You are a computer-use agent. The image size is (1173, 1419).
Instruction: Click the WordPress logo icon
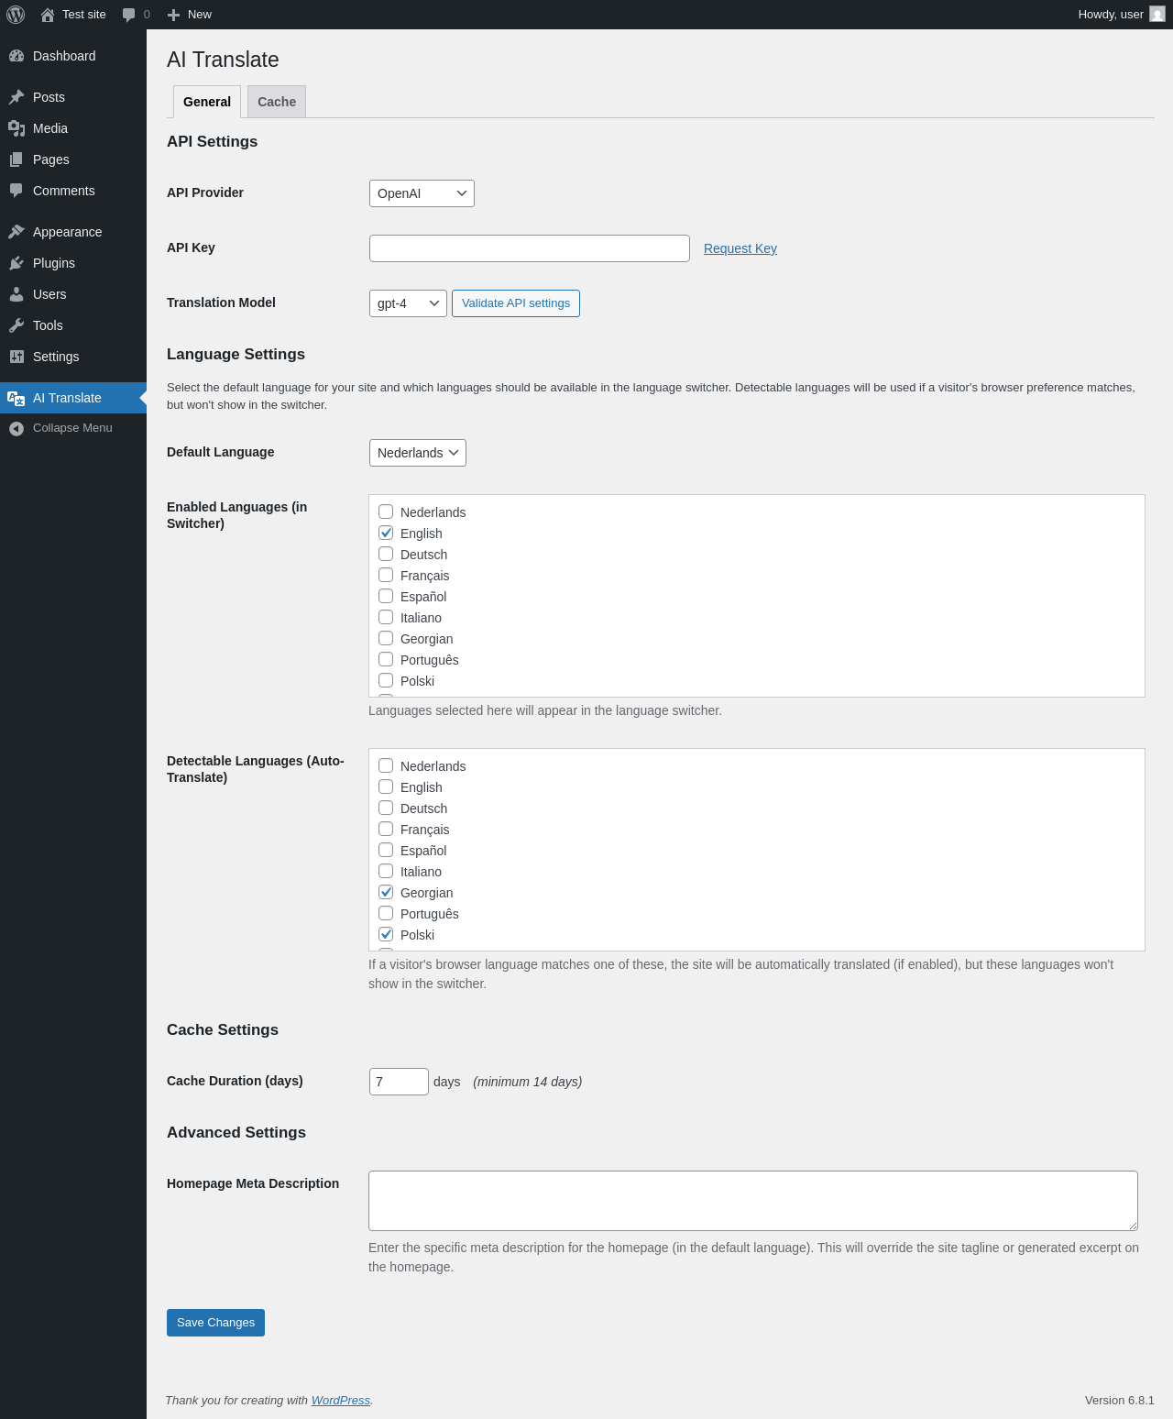pos(16,15)
